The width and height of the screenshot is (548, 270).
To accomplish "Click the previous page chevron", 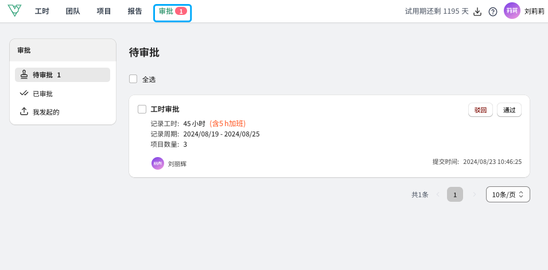I will 438,194.
